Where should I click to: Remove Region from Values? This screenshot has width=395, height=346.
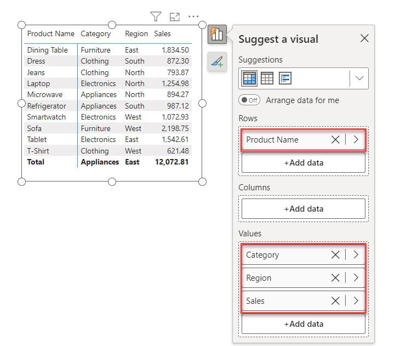[335, 277]
